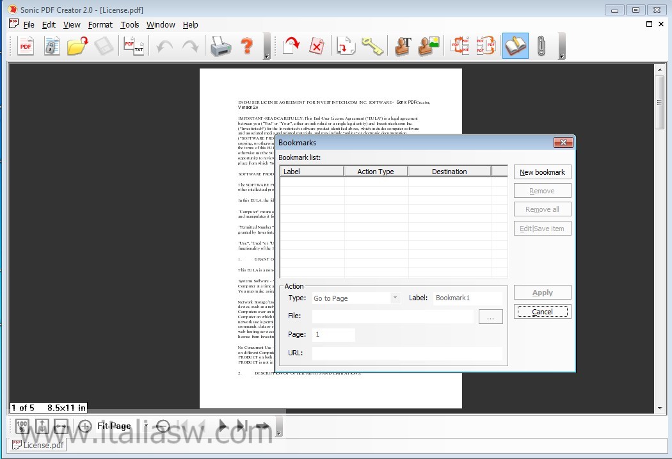Click the 100% actual size icon
The image size is (672, 459).
tap(22, 426)
